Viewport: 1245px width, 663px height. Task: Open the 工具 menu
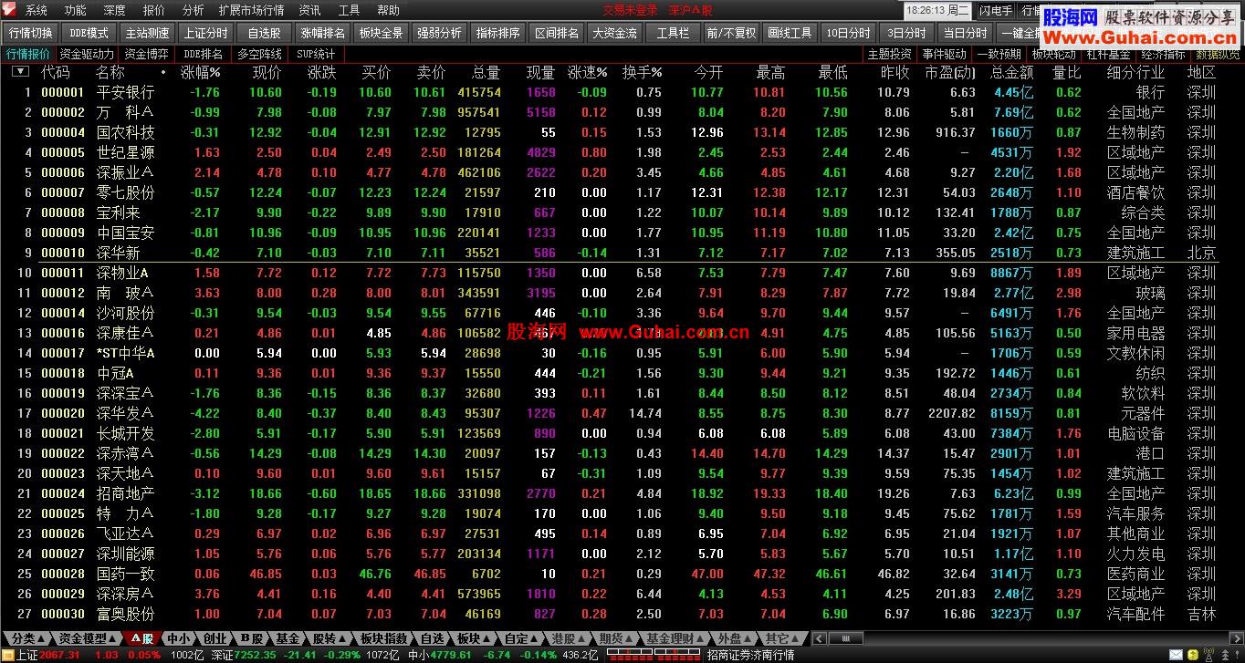349,10
